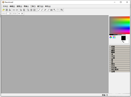Screen dimensions: 131x97
Task: Pick a color from the rainbow spectrum
Action: 119,25
